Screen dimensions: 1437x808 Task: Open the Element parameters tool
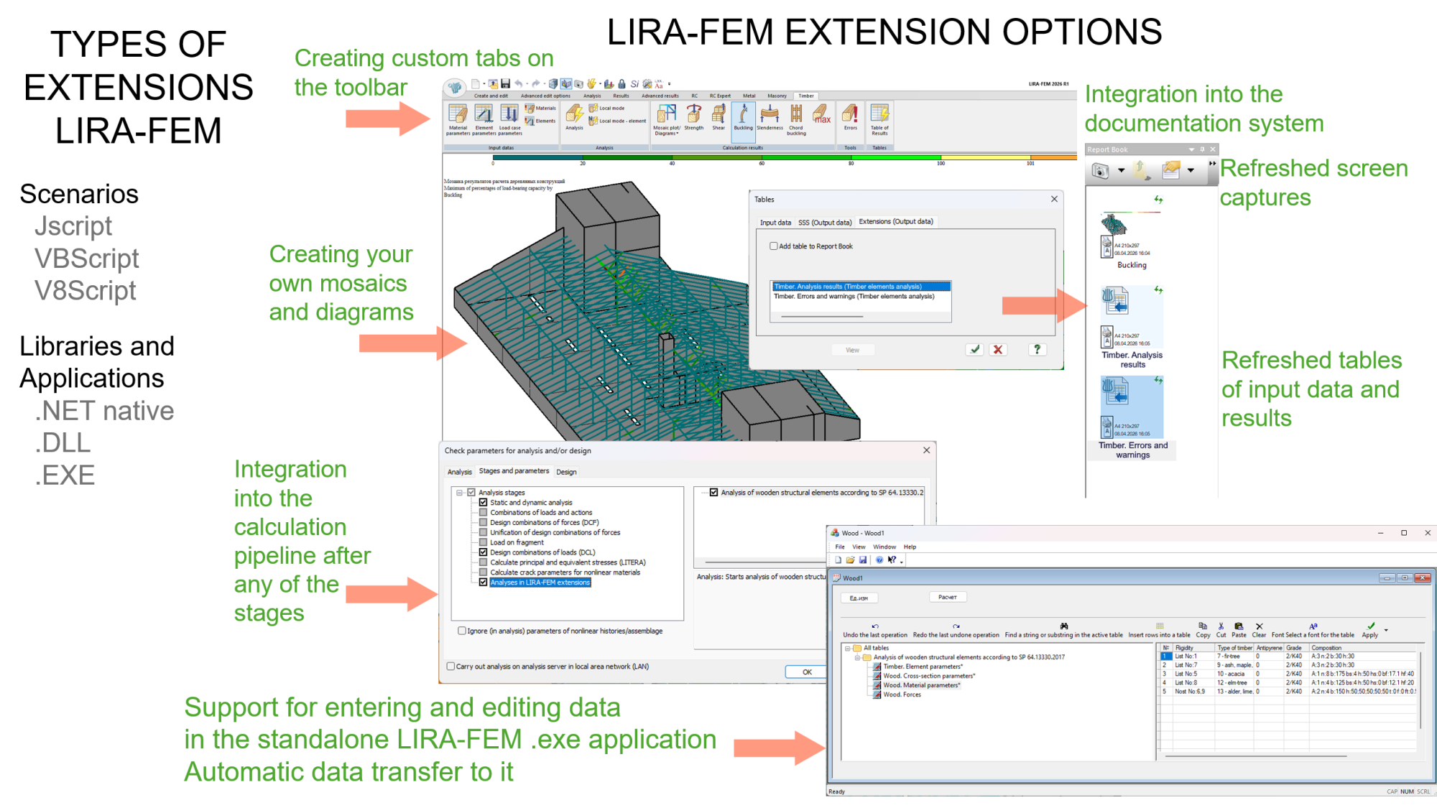(484, 119)
